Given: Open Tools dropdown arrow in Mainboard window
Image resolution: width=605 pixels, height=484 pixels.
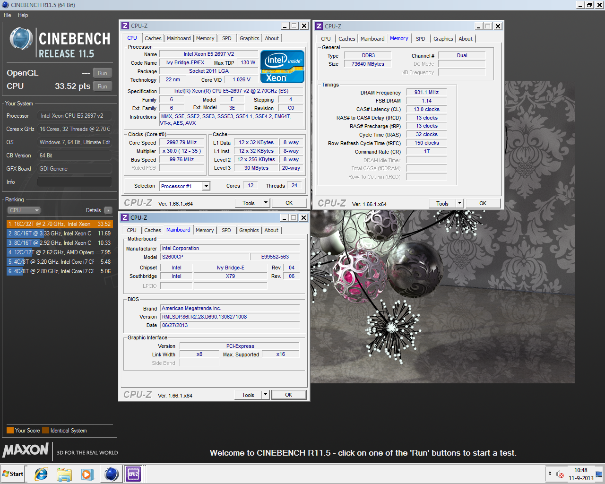Looking at the screenshot, I should coord(266,395).
